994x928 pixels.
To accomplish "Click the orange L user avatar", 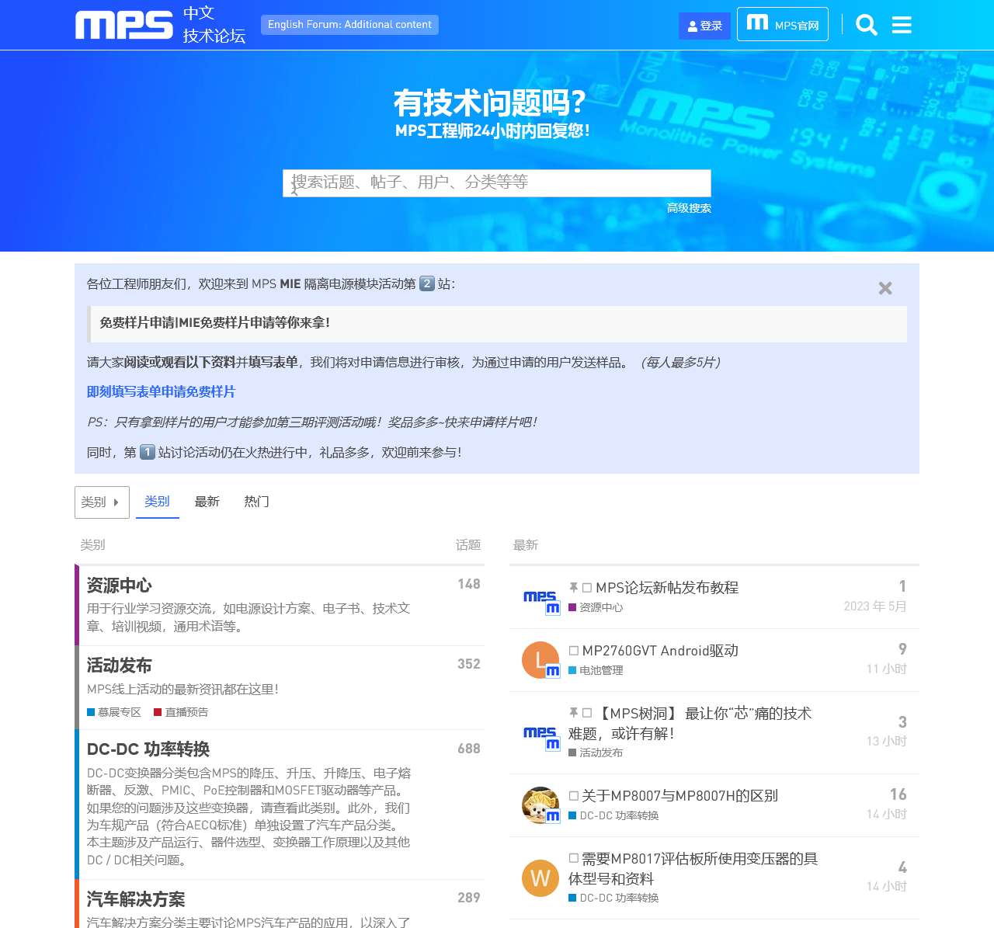I will [x=540, y=660].
